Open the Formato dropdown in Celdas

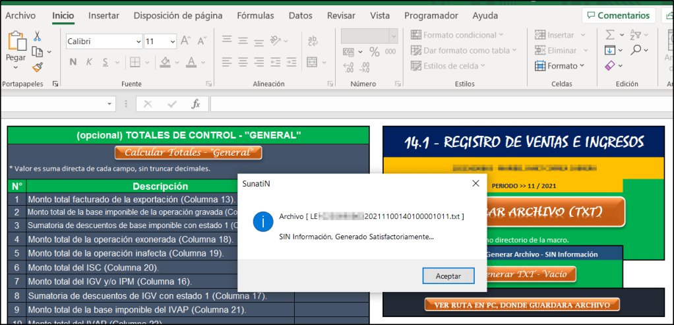point(559,66)
